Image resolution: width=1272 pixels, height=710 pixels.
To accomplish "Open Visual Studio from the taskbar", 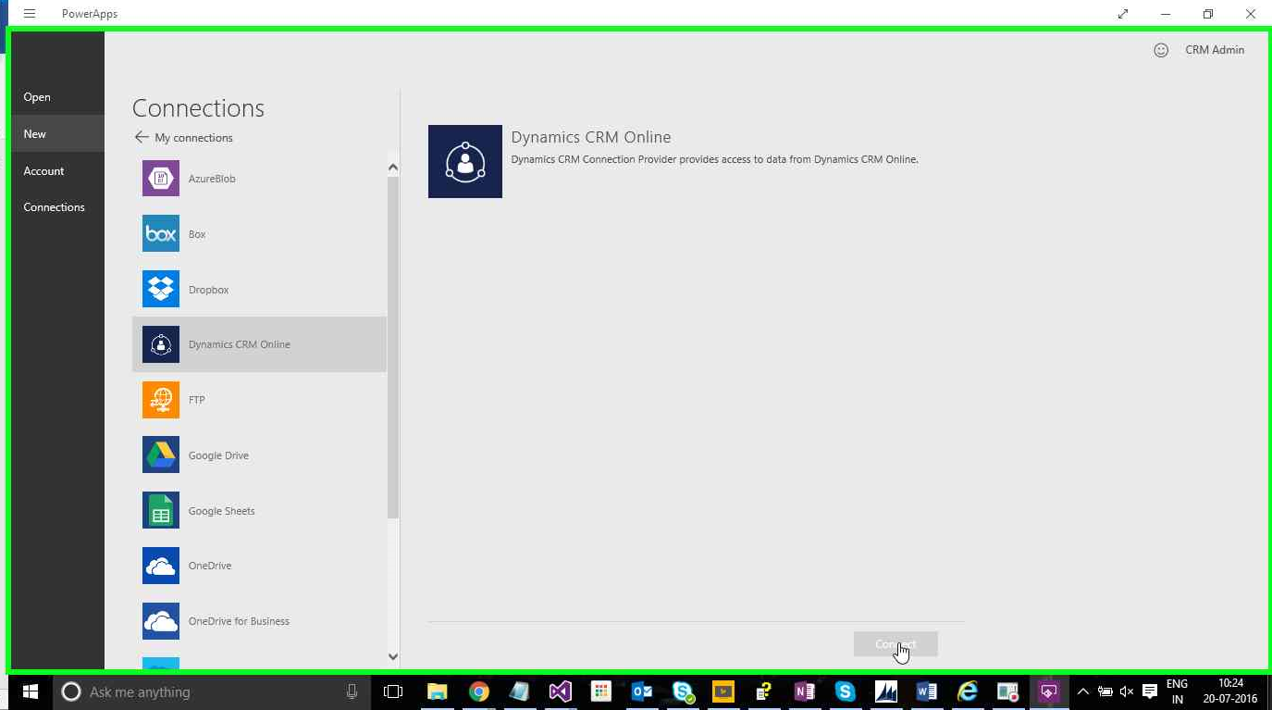I will [560, 691].
